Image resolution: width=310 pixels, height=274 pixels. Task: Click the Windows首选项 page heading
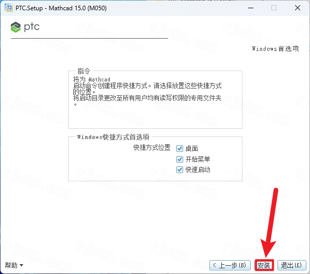click(x=275, y=49)
